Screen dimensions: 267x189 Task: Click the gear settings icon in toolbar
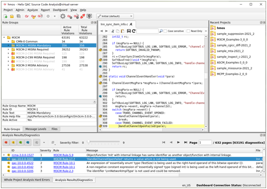tap(63, 16)
